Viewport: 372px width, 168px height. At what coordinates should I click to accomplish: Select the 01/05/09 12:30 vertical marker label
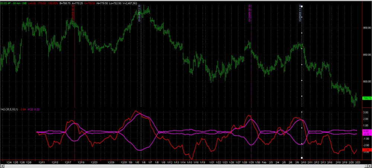(139, 13)
